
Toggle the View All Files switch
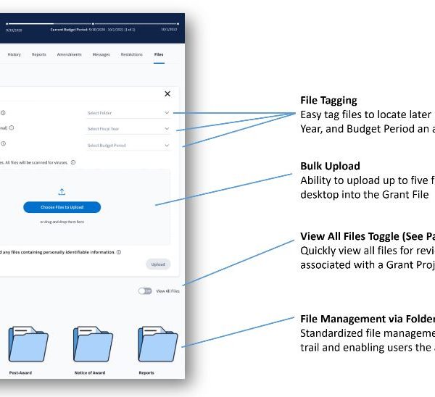145,291
